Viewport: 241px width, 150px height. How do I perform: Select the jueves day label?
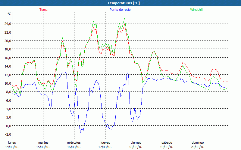point(105,142)
